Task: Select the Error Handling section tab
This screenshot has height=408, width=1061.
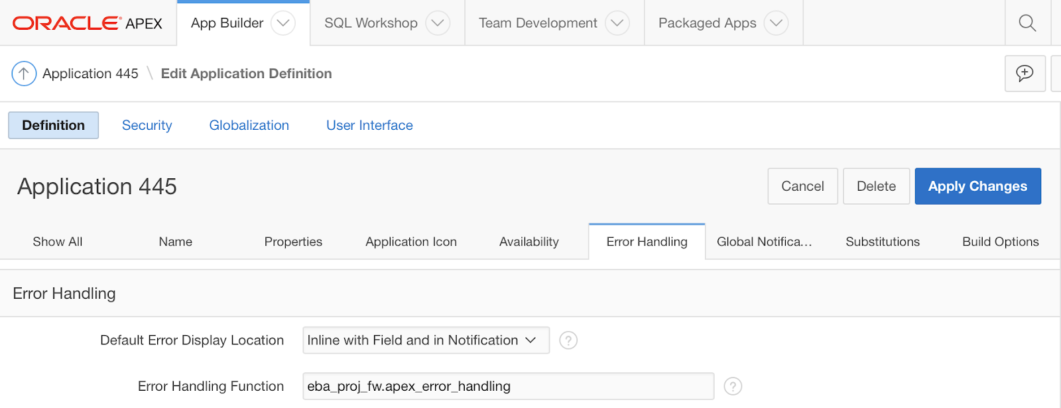Action: pyautogui.click(x=647, y=242)
